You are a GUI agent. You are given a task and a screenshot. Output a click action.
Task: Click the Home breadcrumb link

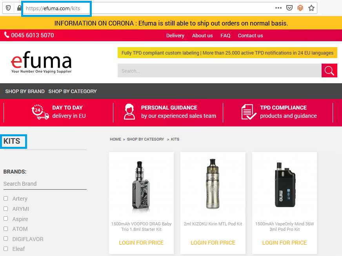[115, 139]
